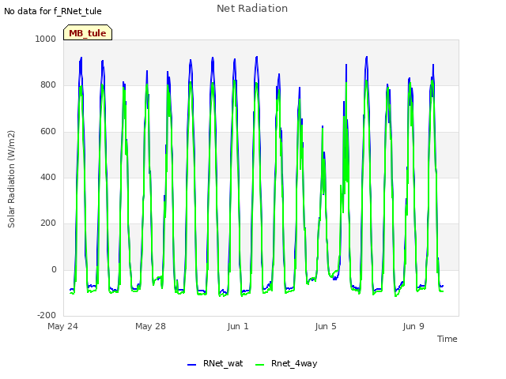
Task: Click the 1000 y-axis tick label
Action: pos(46,39)
